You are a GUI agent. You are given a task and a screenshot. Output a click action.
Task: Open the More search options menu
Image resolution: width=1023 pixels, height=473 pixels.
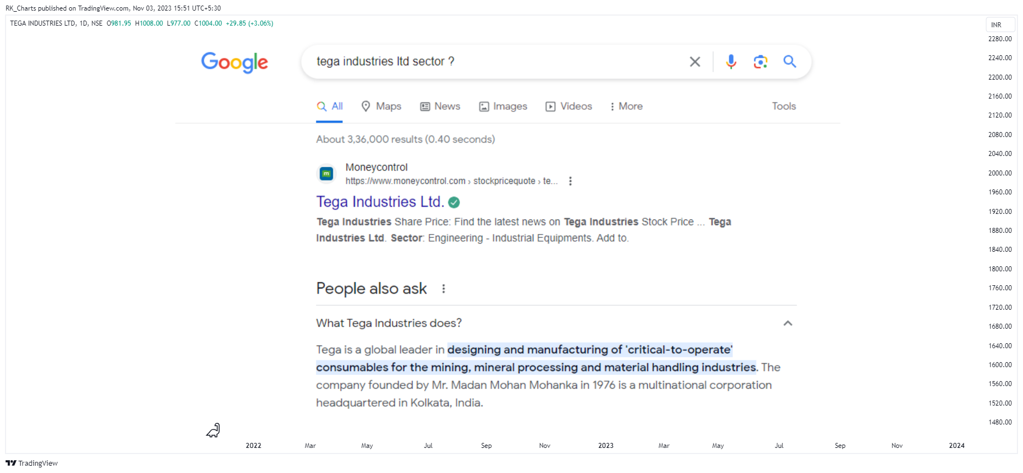pos(626,106)
